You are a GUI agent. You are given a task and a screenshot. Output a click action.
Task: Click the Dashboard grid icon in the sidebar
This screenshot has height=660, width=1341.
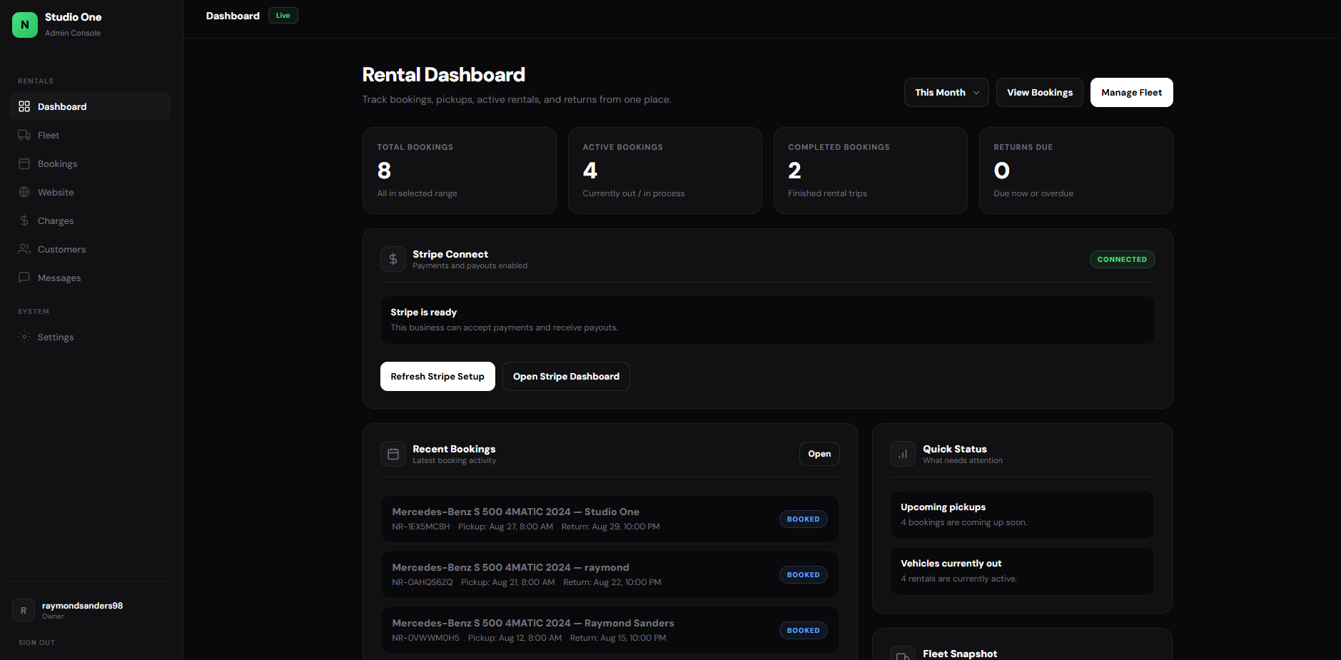(24, 106)
